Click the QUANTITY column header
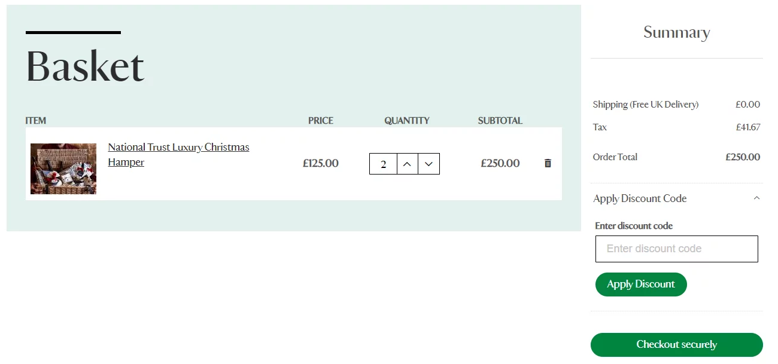This screenshot has width=778, height=364. 407,121
